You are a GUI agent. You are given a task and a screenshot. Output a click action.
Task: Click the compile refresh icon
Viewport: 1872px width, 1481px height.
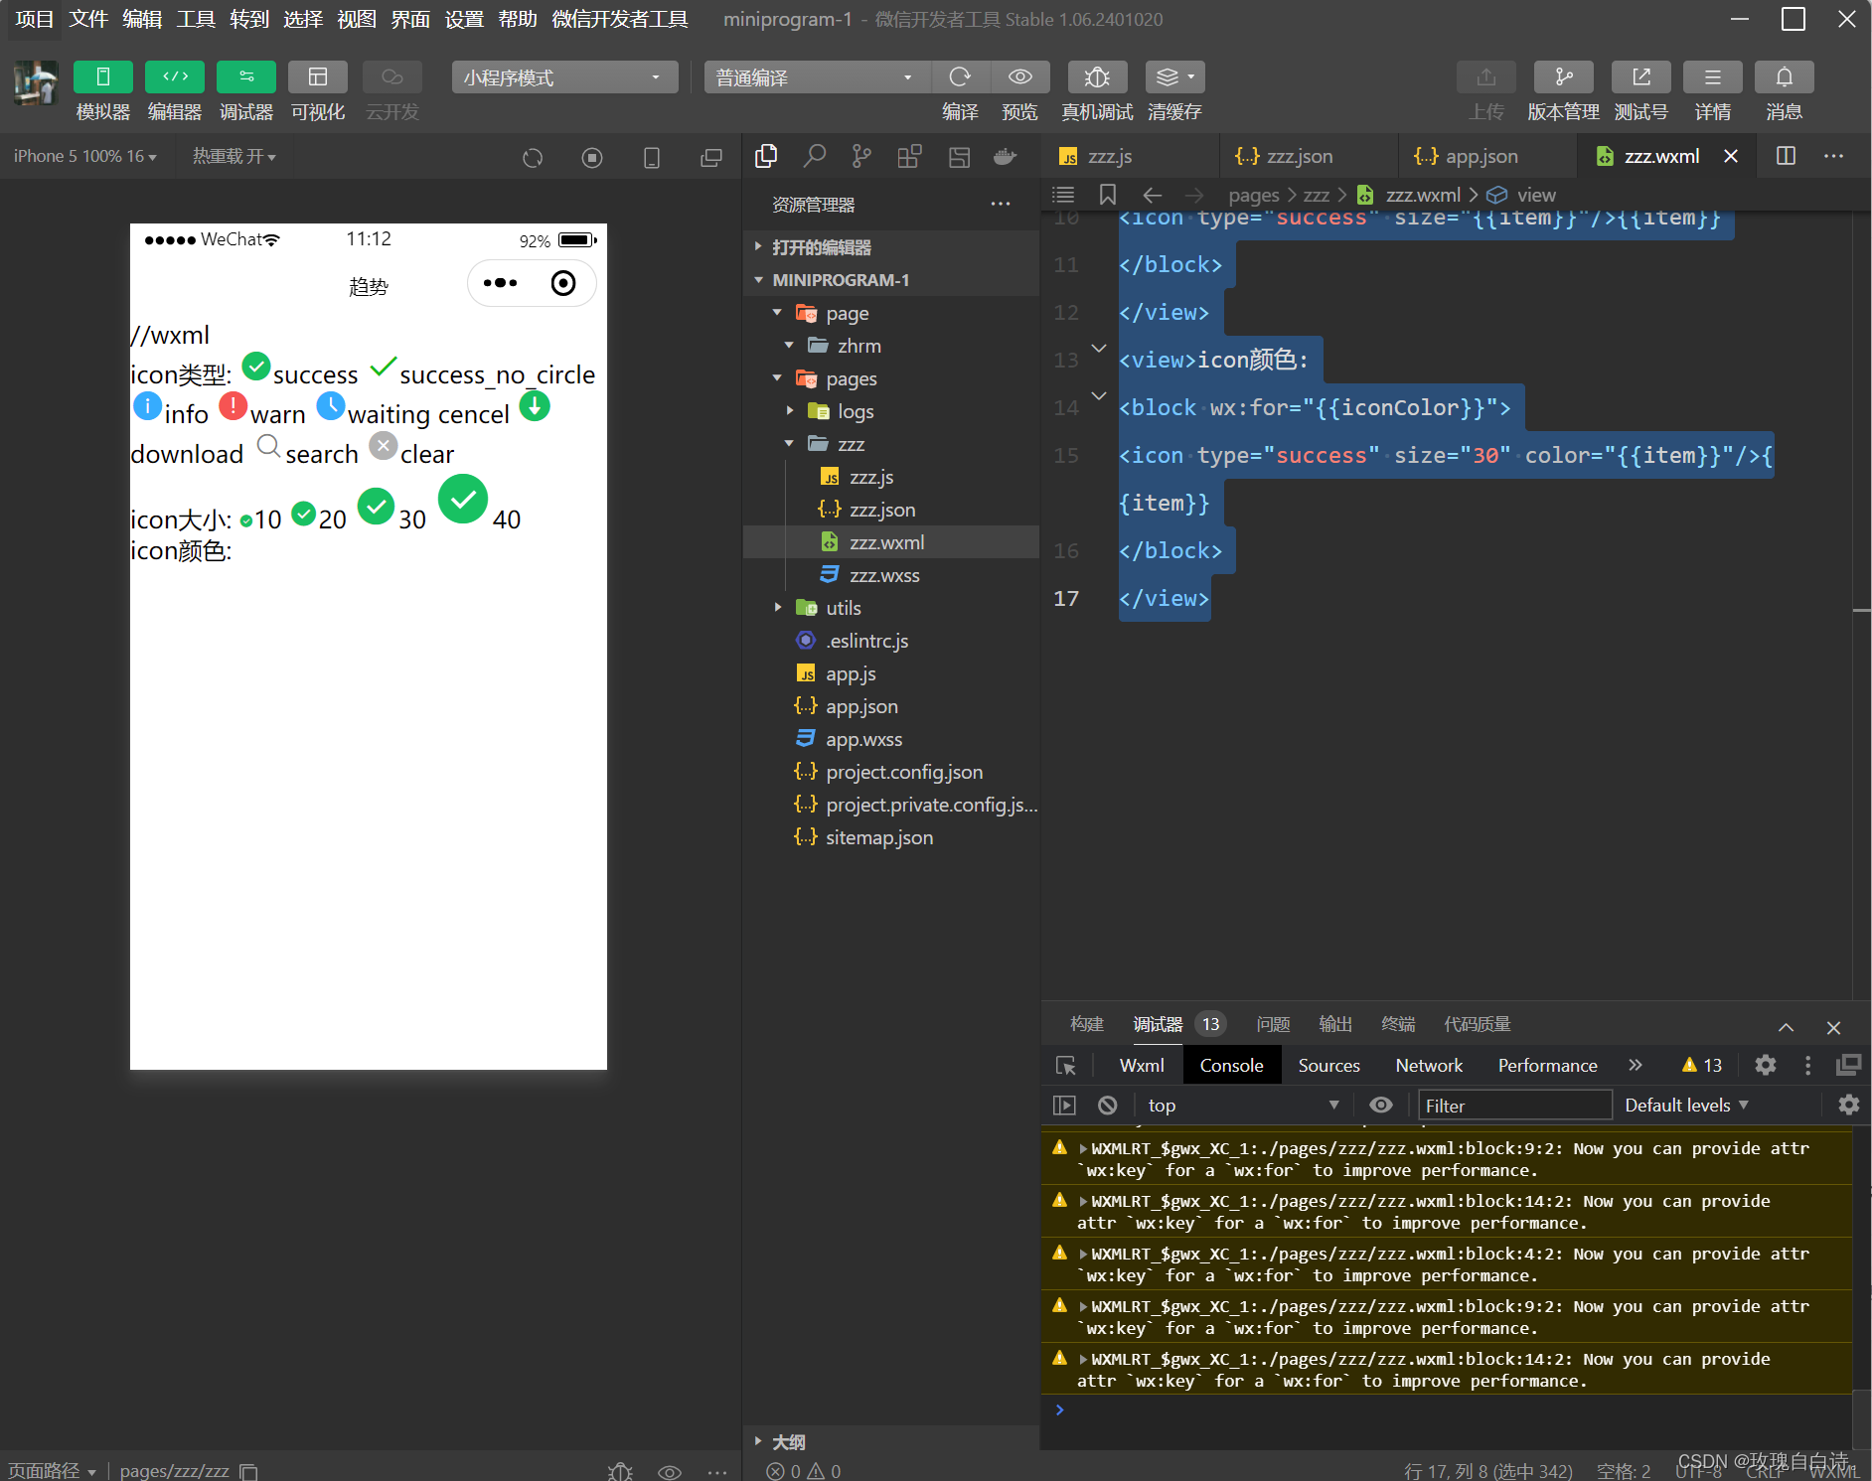960,77
